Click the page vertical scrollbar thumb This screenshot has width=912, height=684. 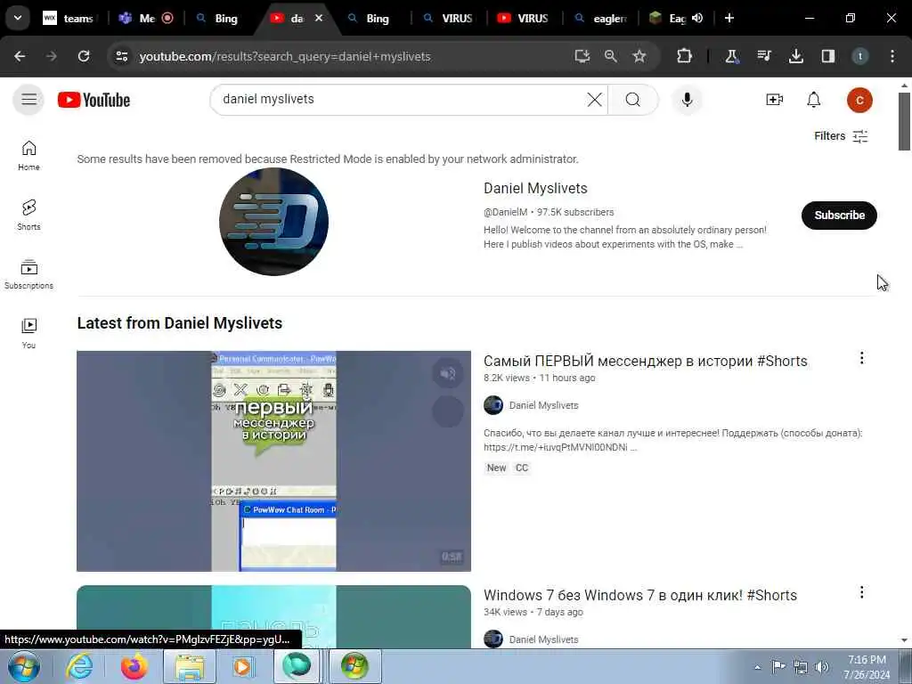click(x=905, y=121)
